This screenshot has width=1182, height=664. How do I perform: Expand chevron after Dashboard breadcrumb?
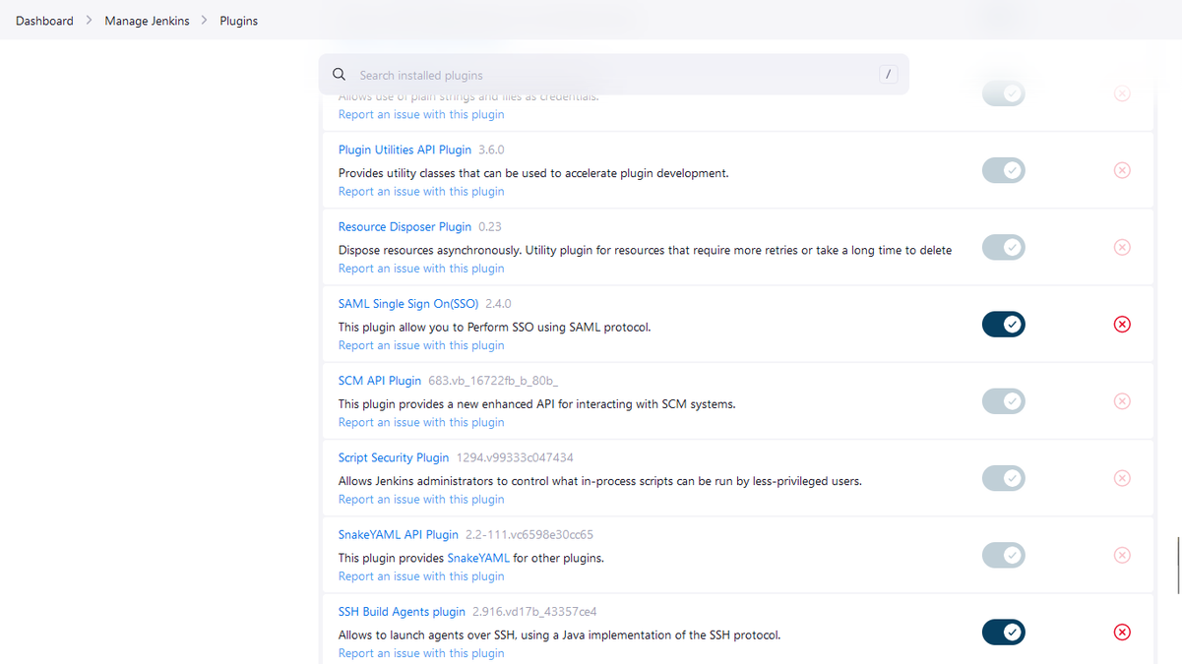pos(89,20)
